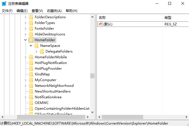Image resolution: width=189 pixels, height=126 pixels.
Task: Click the KindMap folder icon
Action: pos(31,74)
